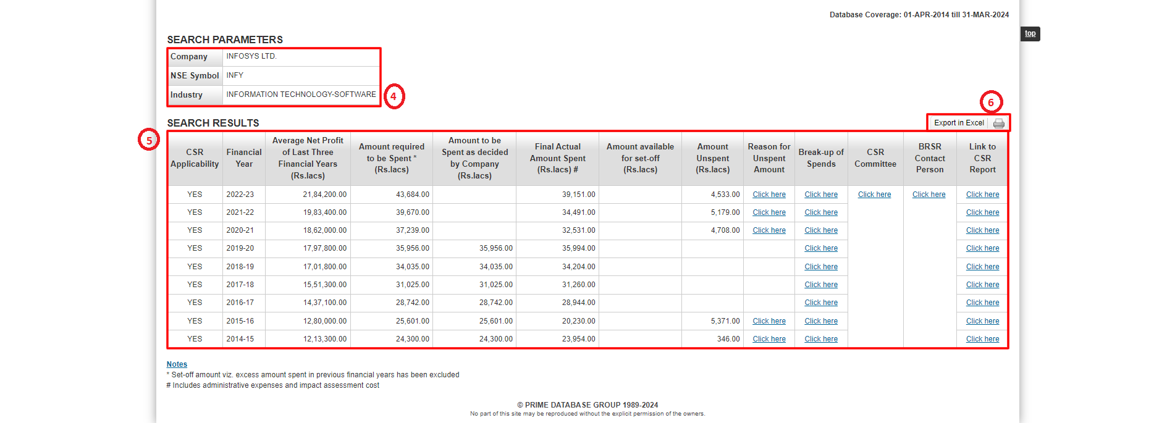This screenshot has height=423, width=1175.
Task: Click Average Net Profit column header
Action: [x=308, y=158]
